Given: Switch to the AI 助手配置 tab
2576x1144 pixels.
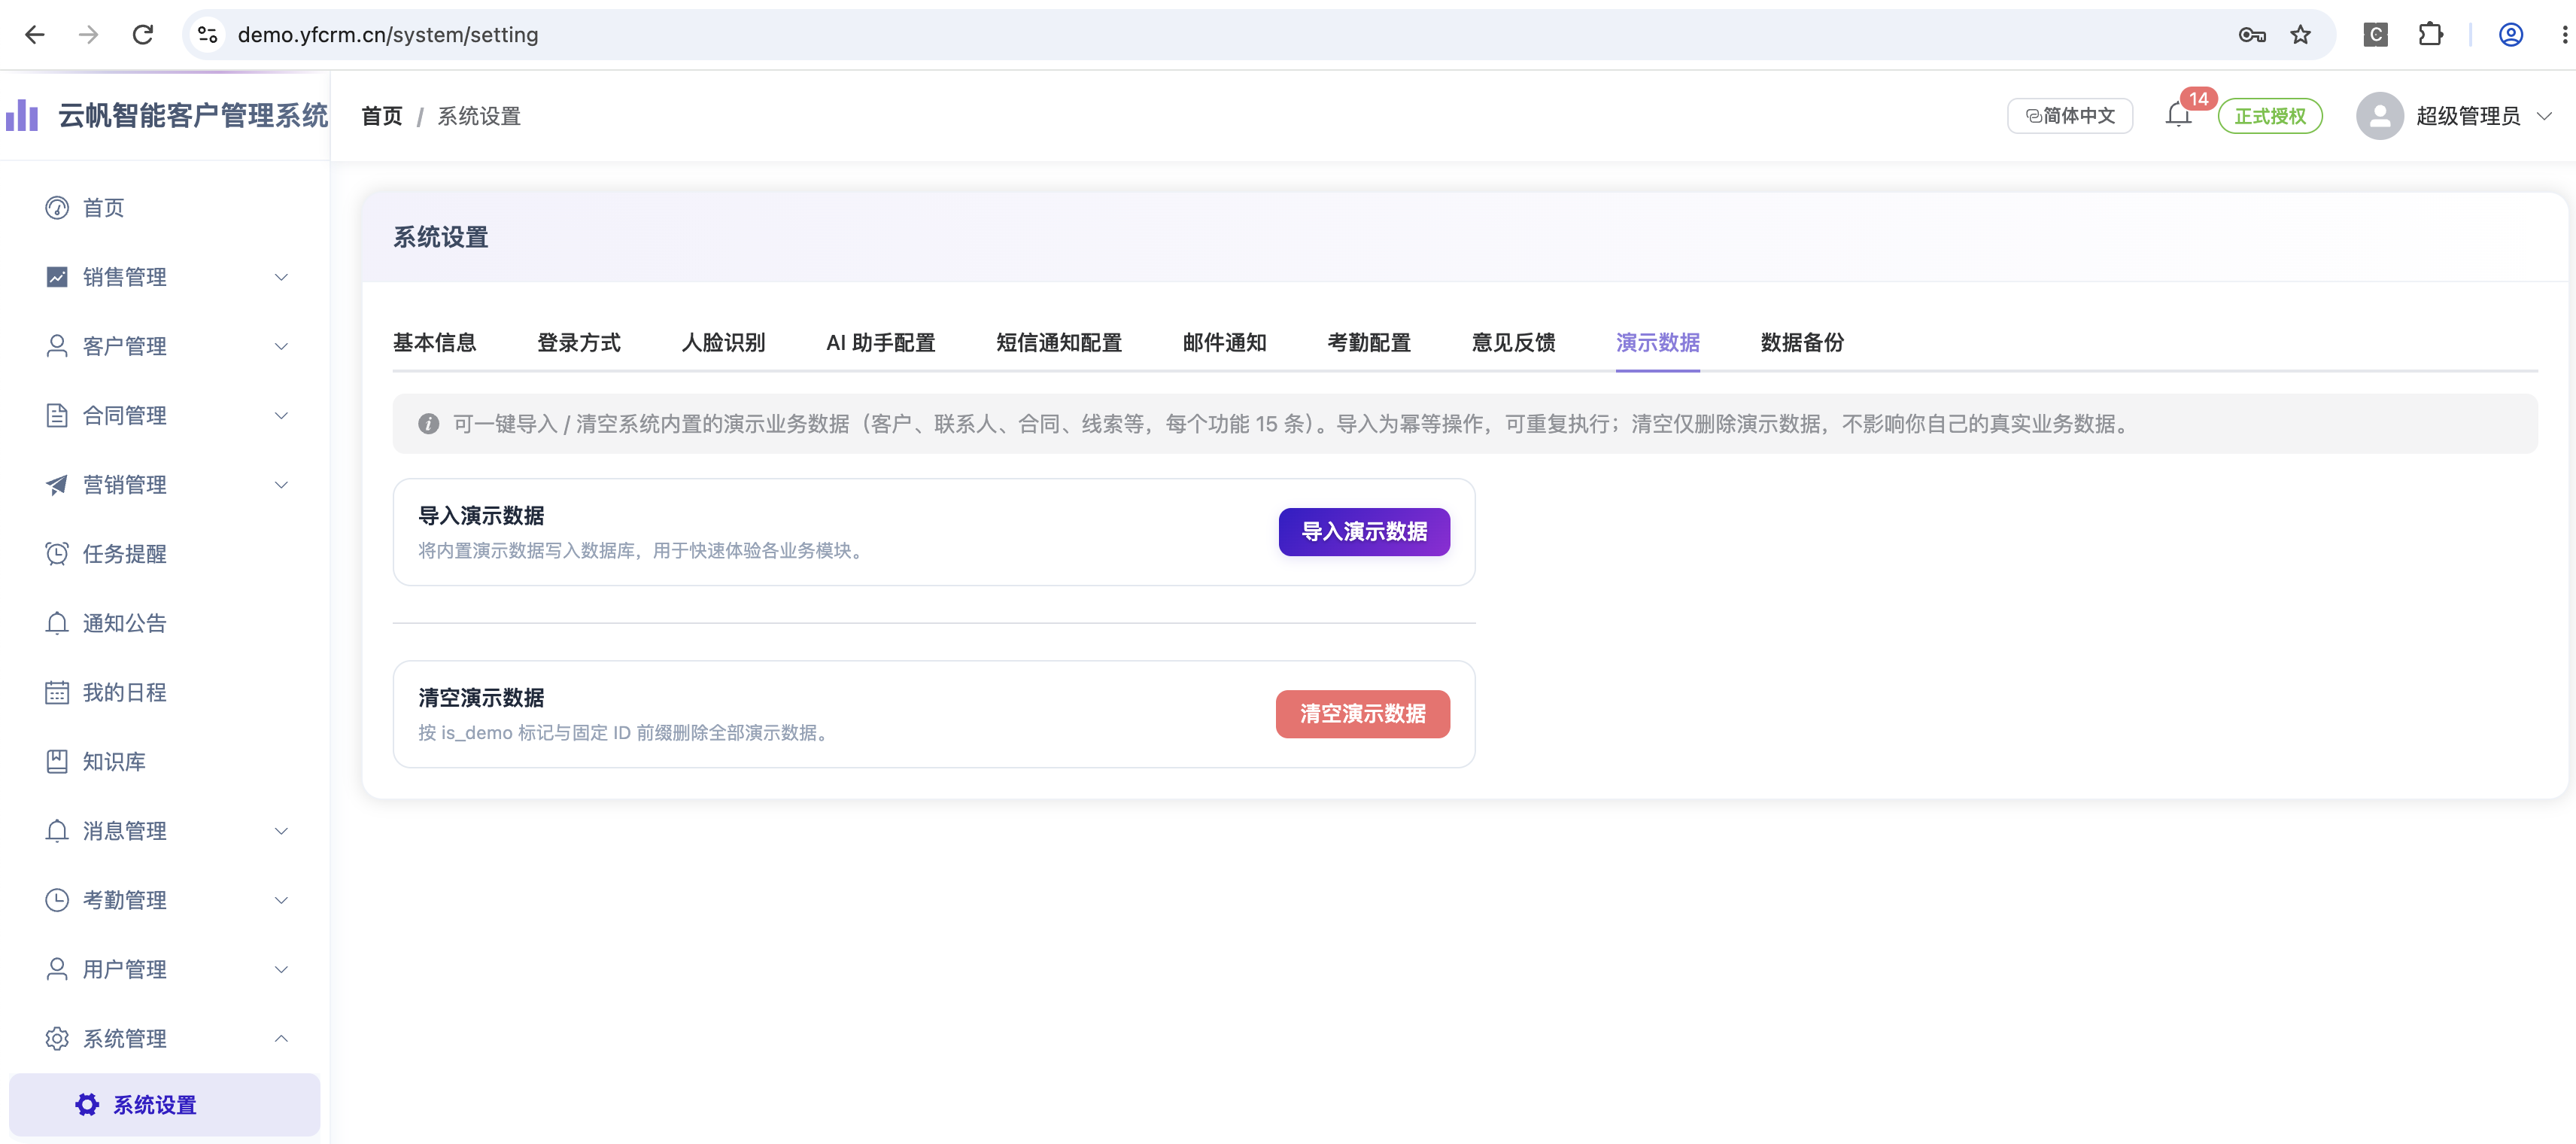Looking at the screenshot, I should point(880,343).
